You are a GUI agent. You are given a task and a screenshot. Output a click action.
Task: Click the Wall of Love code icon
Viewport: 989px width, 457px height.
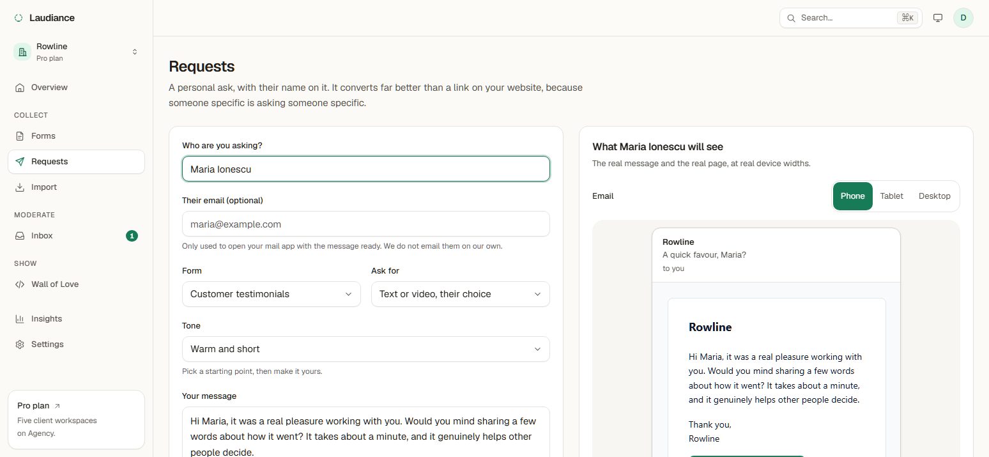[x=20, y=284]
